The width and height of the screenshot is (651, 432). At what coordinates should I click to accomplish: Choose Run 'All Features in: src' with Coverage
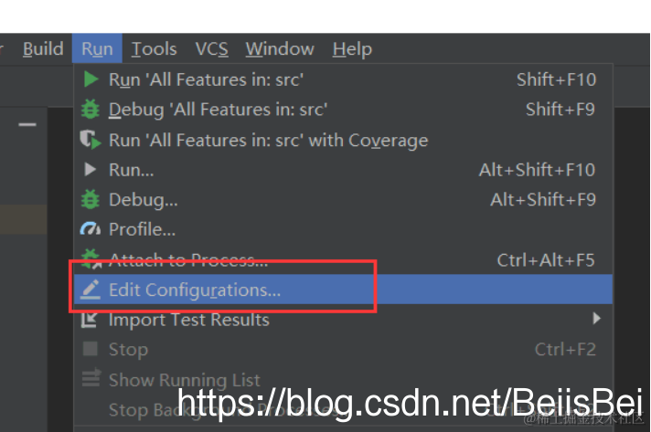coord(343,140)
